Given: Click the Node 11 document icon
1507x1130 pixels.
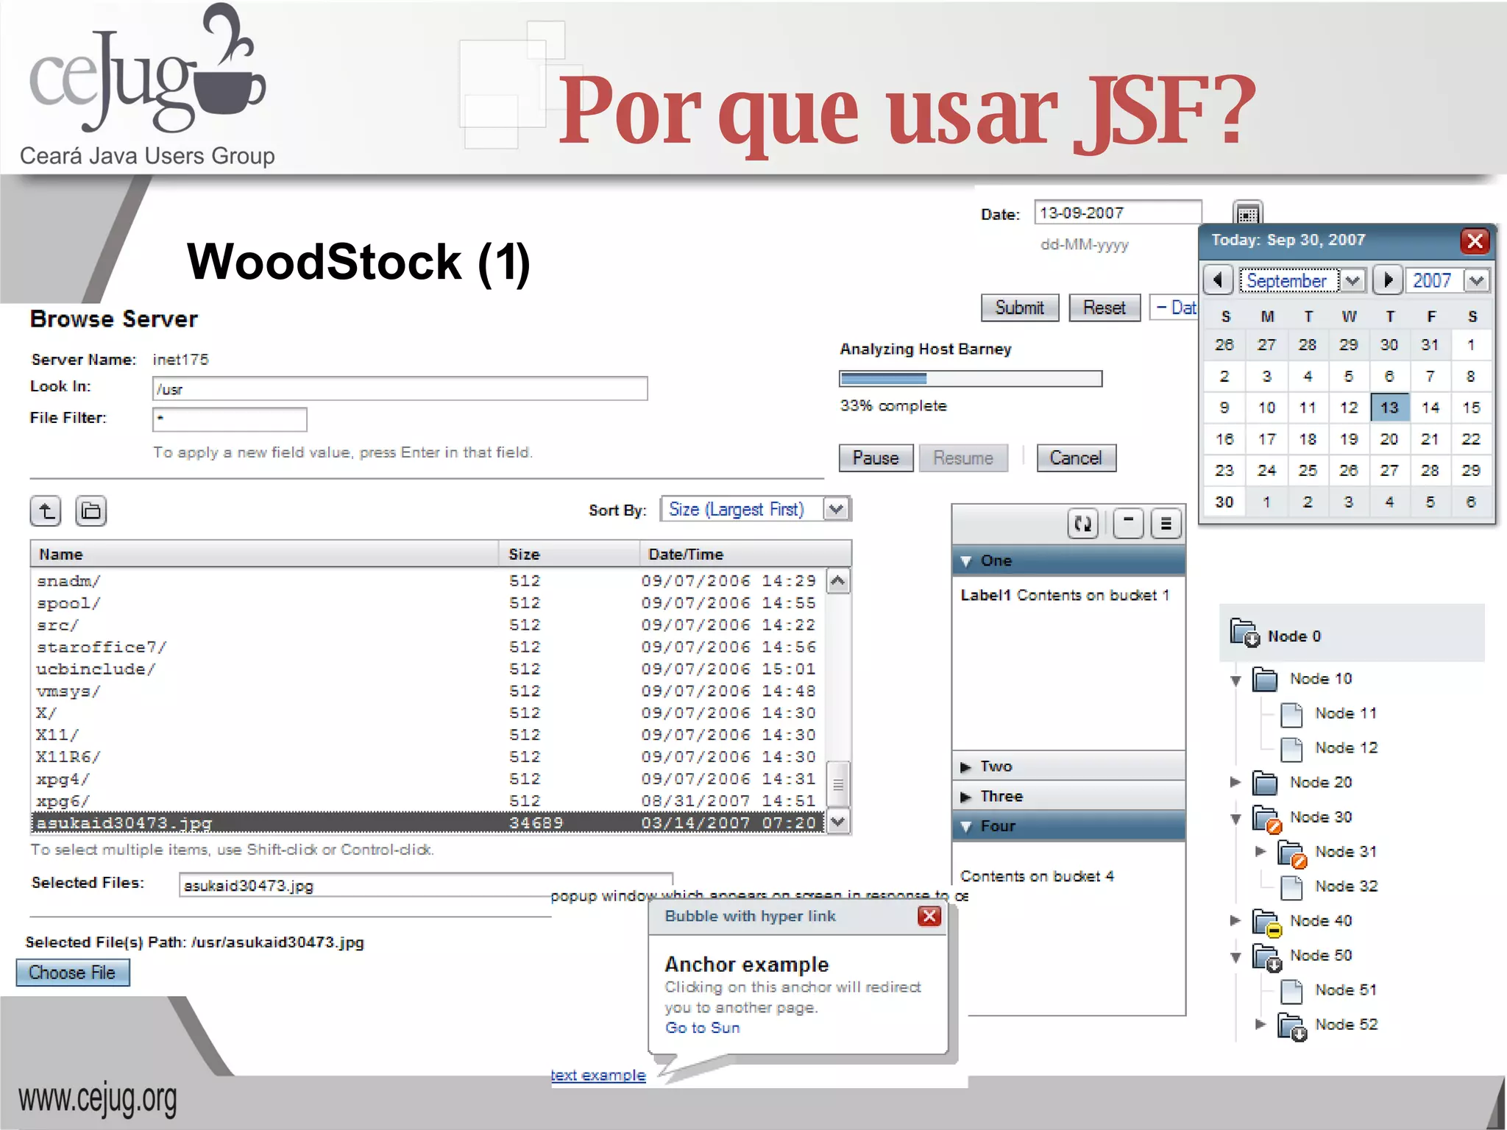Looking at the screenshot, I should [1291, 714].
